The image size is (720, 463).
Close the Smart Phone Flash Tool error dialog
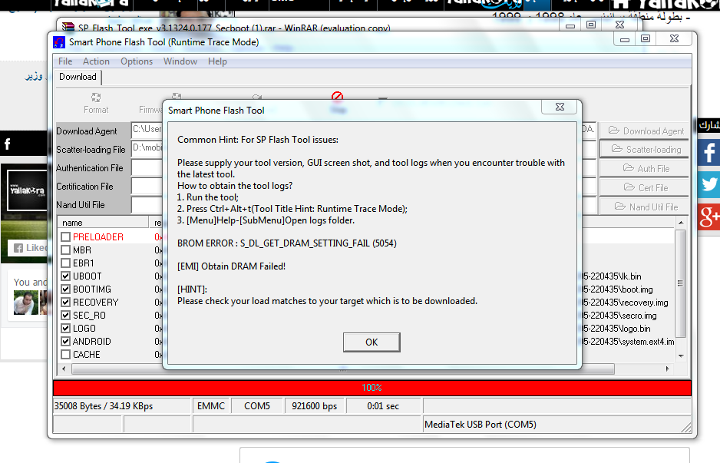[560, 107]
